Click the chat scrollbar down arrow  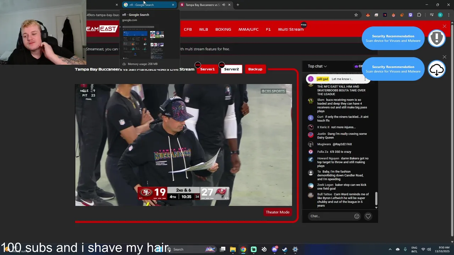pyautogui.click(x=376, y=208)
